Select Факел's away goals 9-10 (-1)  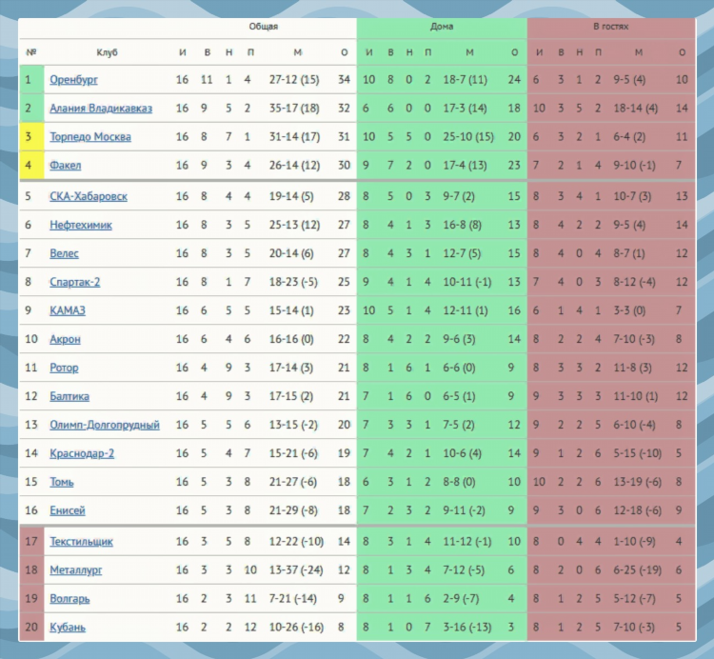pyautogui.click(x=634, y=166)
